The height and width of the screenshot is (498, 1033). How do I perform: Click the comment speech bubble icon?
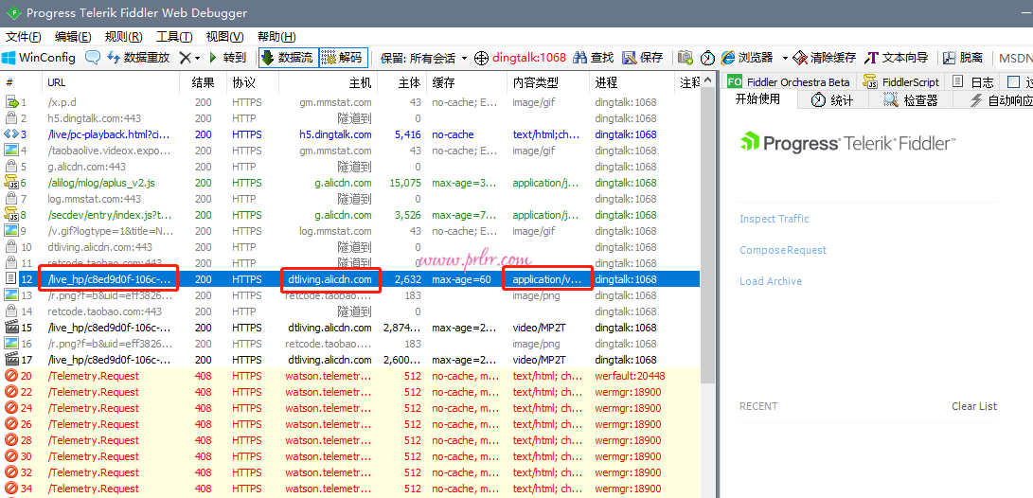93,58
